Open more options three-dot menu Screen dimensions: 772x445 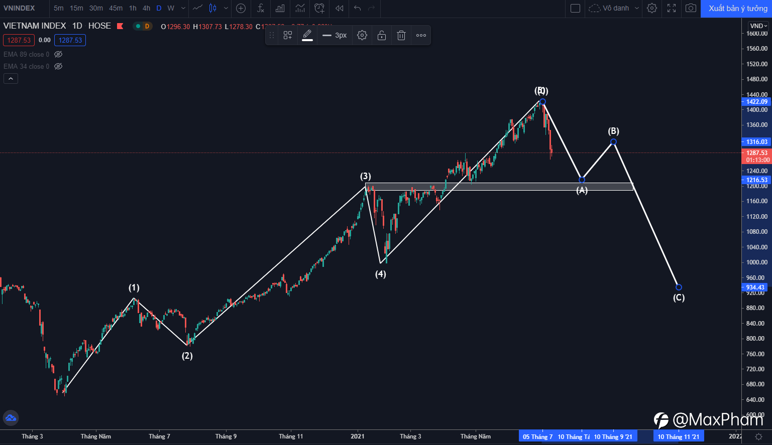[x=421, y=35]
